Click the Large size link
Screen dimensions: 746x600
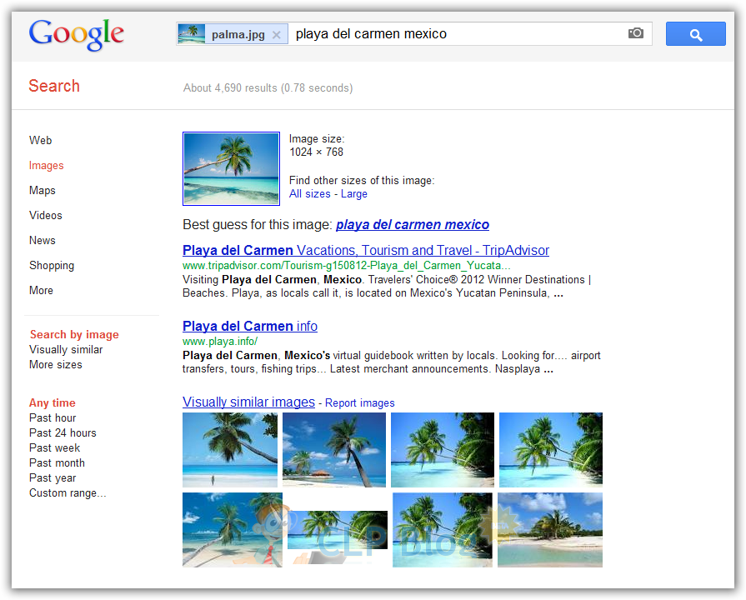[354, 194]
